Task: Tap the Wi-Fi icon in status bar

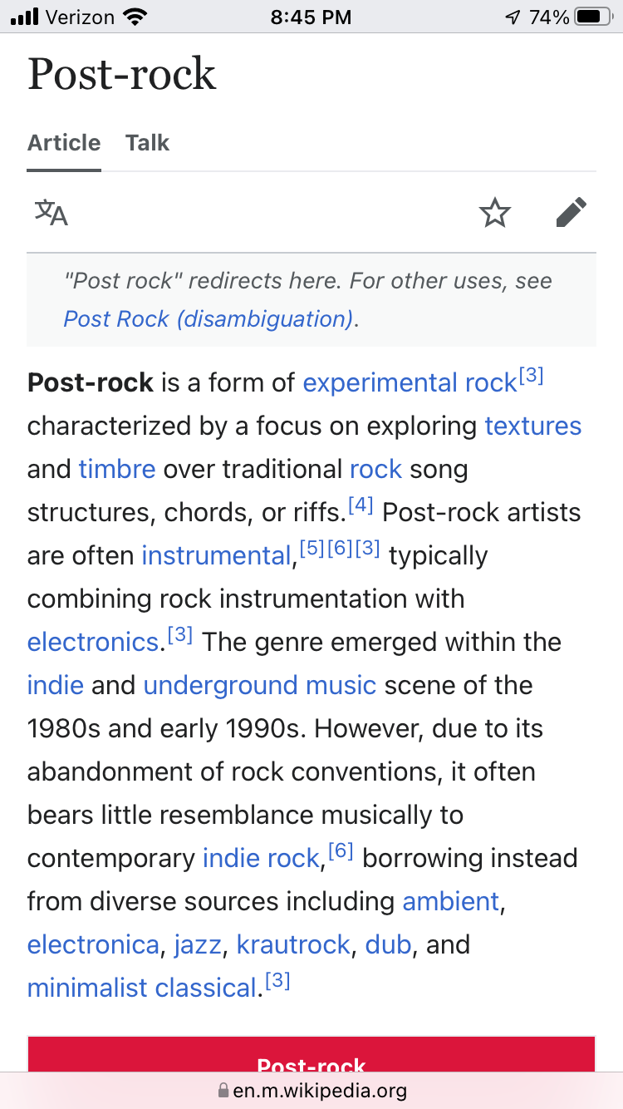Action: [133, 17]
